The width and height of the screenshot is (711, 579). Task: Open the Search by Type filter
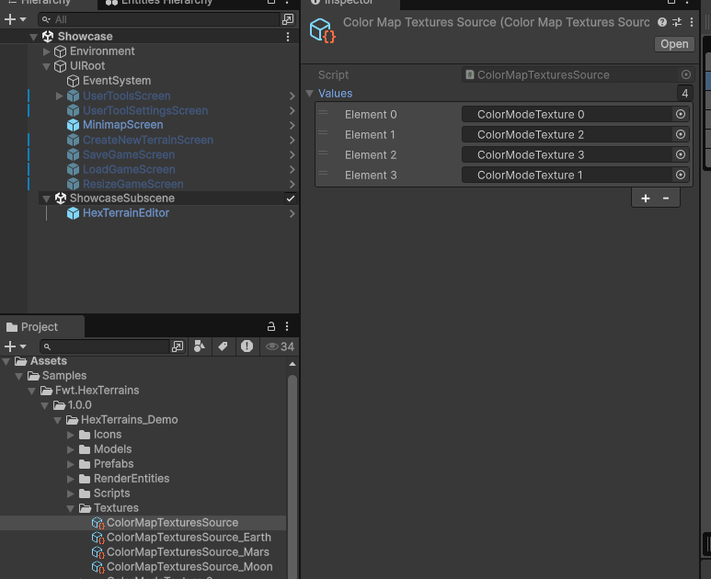199,346
